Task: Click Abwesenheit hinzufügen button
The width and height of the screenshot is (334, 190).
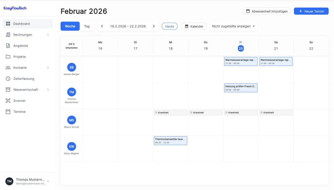Action: click(x=267, y=11)
